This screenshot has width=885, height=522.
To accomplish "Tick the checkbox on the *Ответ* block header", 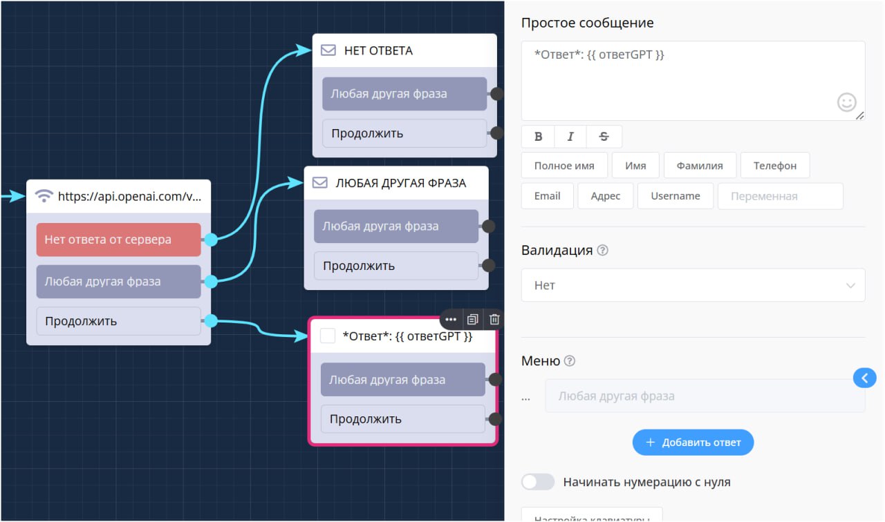I will pyautogui.click(x=328, y=336).
